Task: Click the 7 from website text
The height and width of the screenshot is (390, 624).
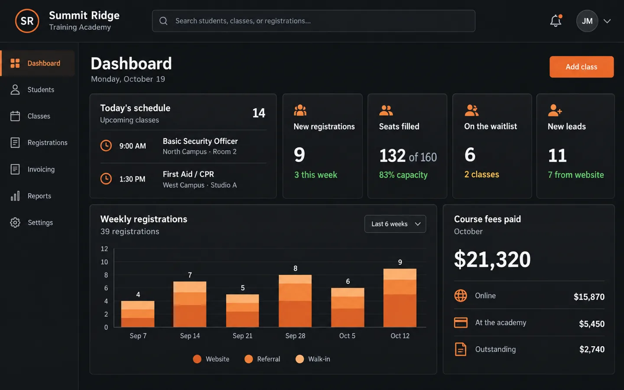Action: tap(576, 175)
